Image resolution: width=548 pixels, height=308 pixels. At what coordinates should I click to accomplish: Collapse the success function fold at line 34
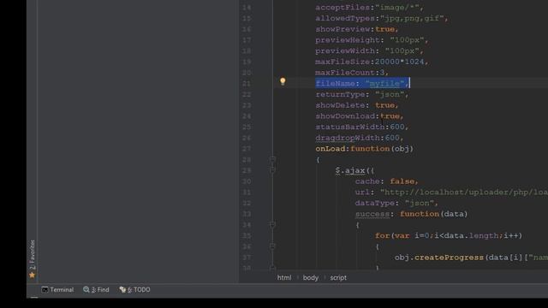click(272, 225)
